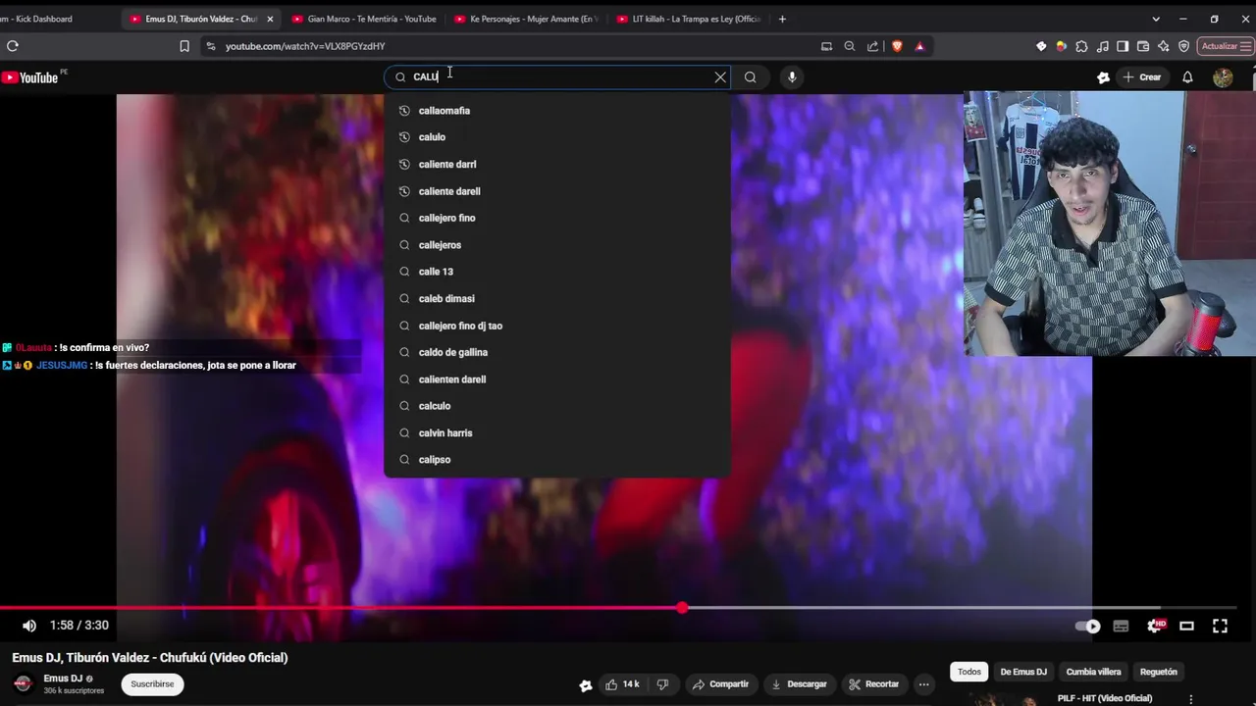Viewport: 1256px width, 706px height.
Task: Click inside the YouTube search field
Action: [559, 76]
